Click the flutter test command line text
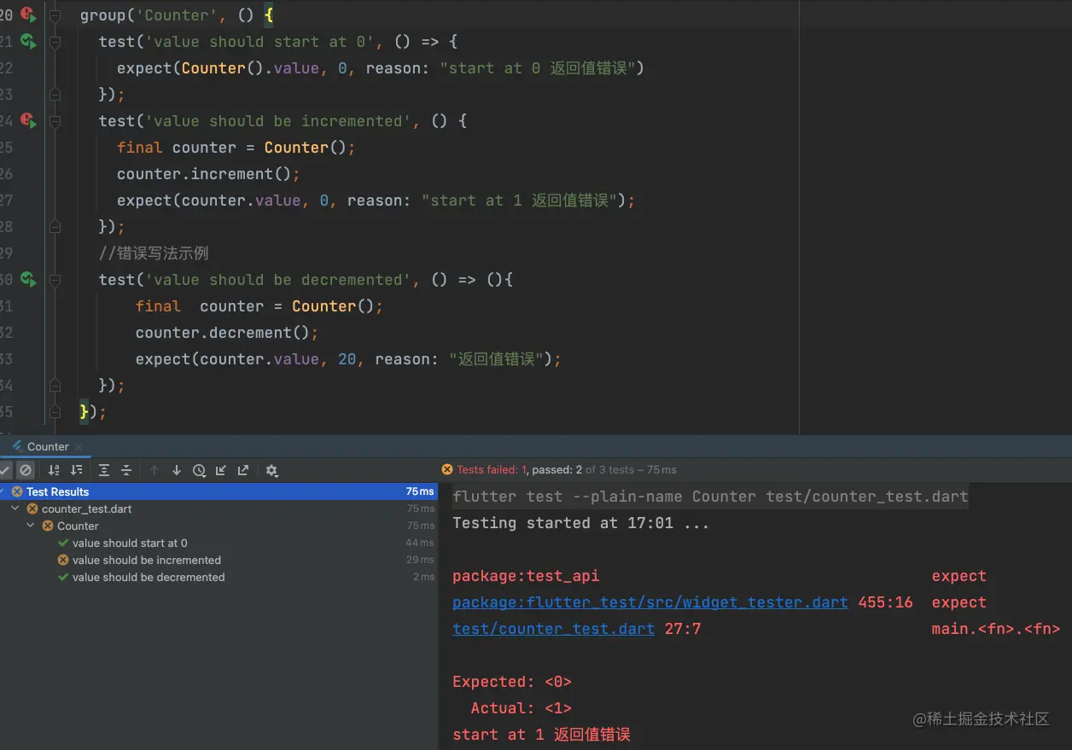This screenshot has height=750, width=1072. coord(710,497)
